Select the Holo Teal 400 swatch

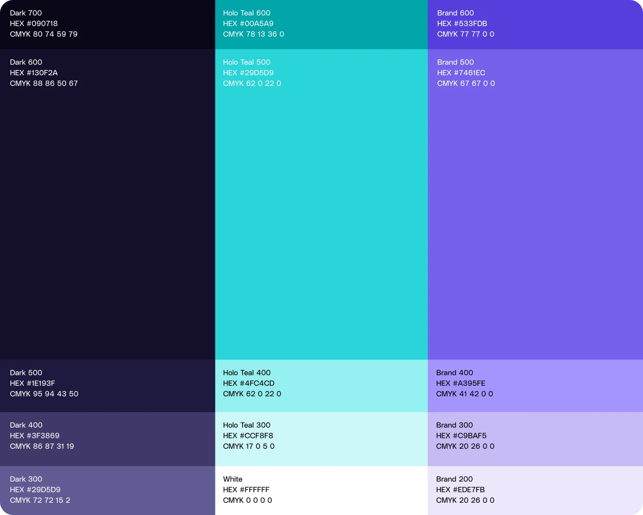pos(321,385)
